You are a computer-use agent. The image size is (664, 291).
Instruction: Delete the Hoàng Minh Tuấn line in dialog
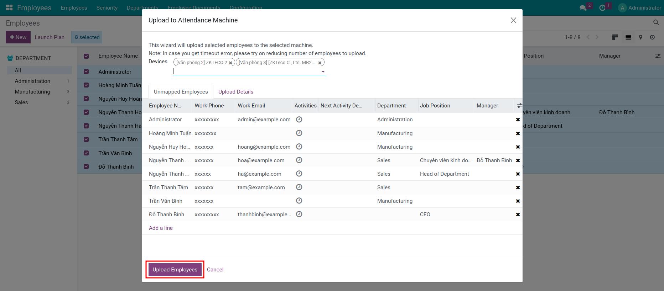[518, 133]
